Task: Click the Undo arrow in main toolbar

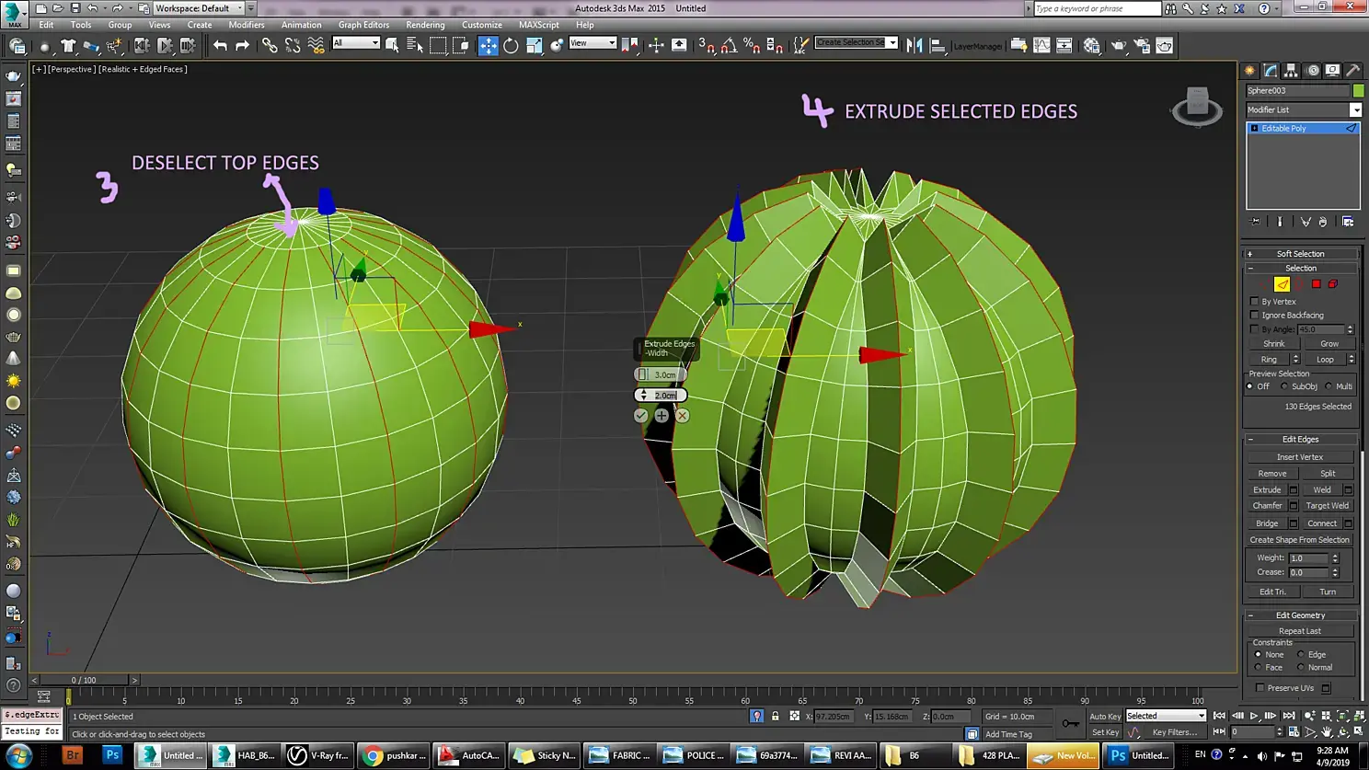Action: coord(220,45)
